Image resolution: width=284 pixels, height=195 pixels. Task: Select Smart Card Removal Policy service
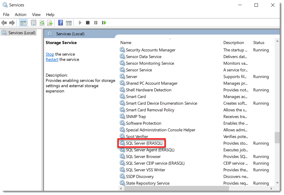150,110
